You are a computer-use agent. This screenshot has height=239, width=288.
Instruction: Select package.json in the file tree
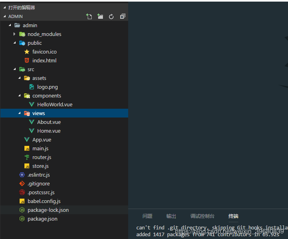click(x=42, y=219)
